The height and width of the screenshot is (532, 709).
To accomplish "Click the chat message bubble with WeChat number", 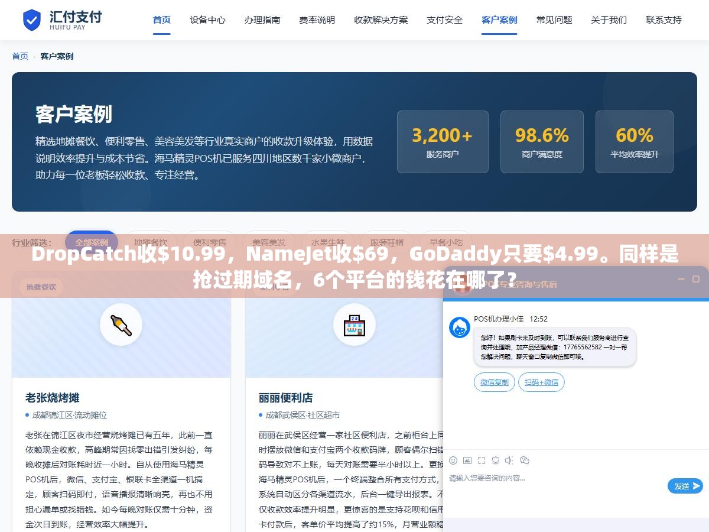I will tap(555, 347).
